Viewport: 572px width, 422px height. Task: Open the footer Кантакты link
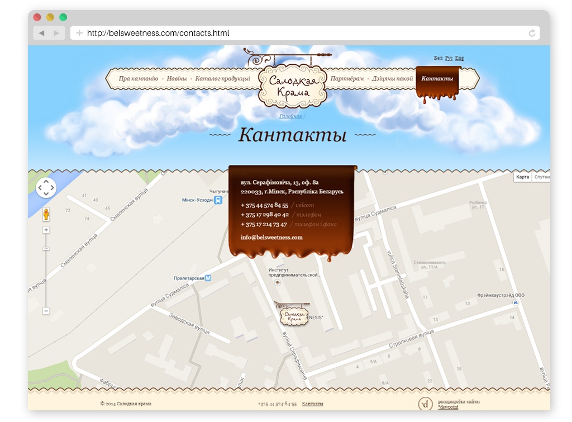313,404
